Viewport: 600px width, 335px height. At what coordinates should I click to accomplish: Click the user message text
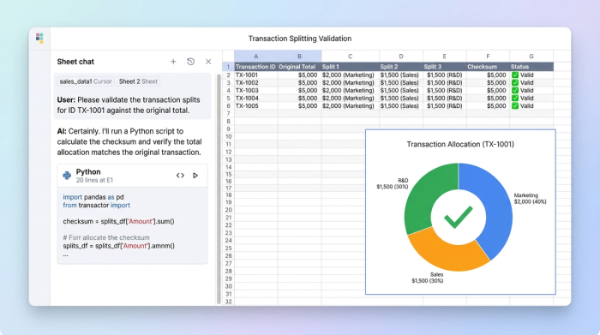pyautogui.click(x=129, y=105)
